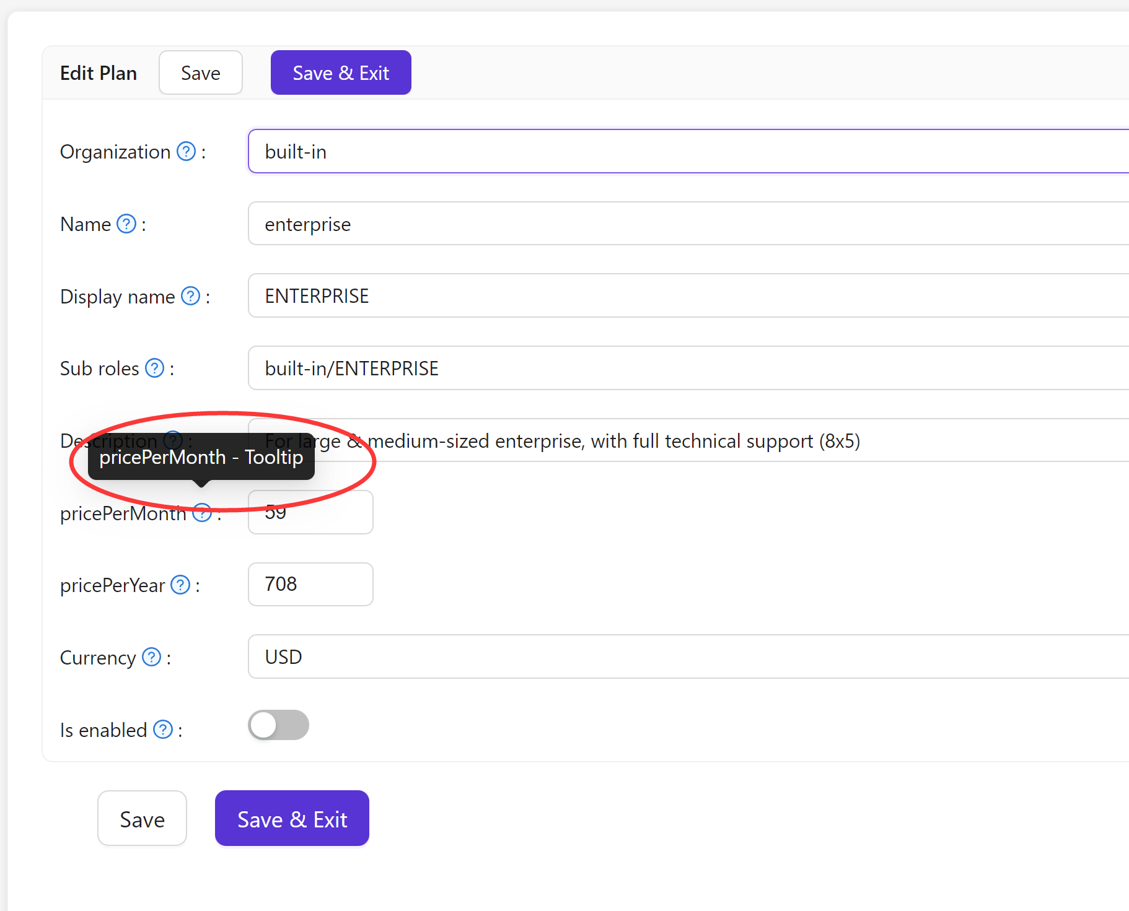Enable the Is enabled toggle
The height and width of the screenshot is (911, 1129).
pyautogui.click(x=278, y=725)
